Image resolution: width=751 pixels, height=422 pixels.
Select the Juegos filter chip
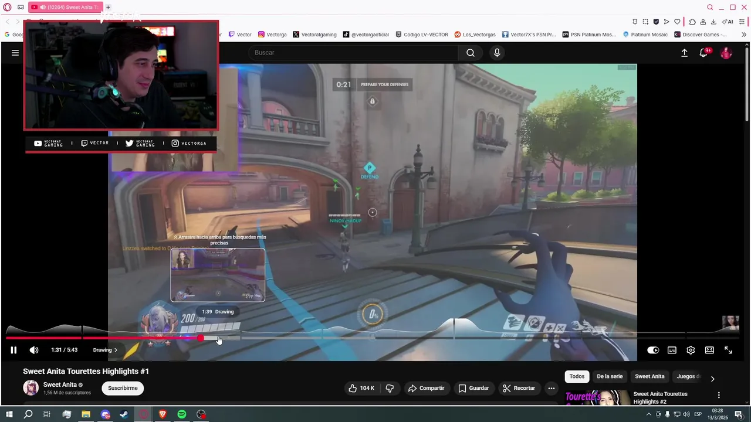pos(688,376)
